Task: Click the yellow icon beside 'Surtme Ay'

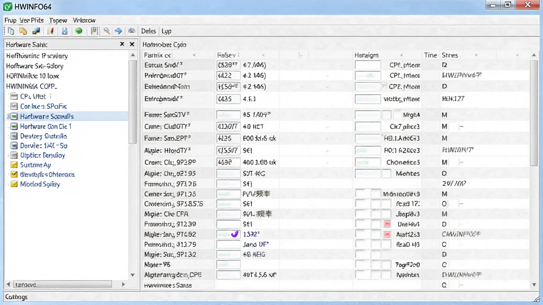Action: (14, 165)
